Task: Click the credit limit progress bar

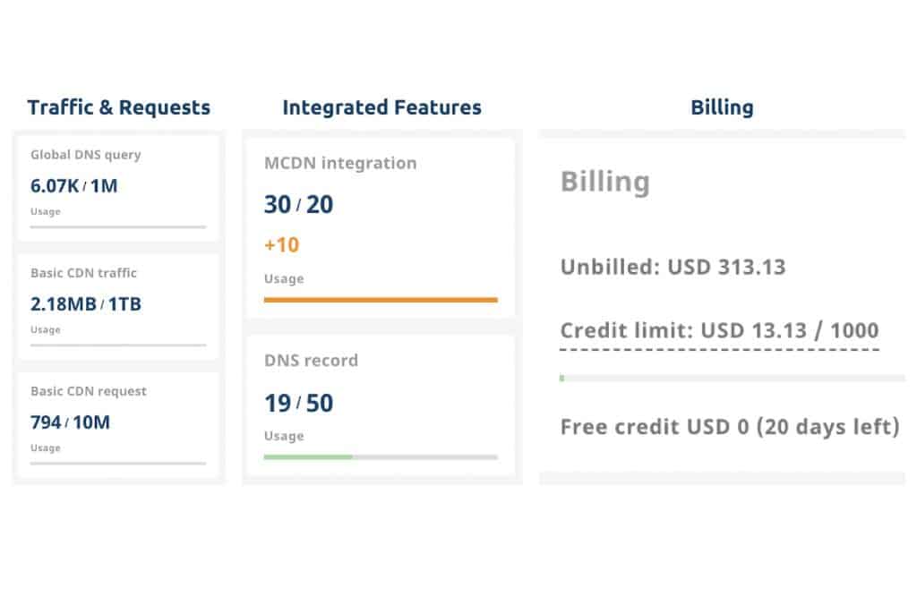Action: click(731, 378)
